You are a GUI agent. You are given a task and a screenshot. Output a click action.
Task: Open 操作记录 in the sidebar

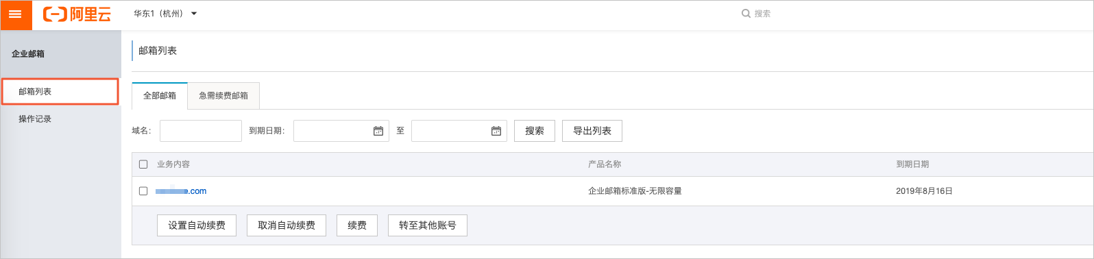coord(35,119)
